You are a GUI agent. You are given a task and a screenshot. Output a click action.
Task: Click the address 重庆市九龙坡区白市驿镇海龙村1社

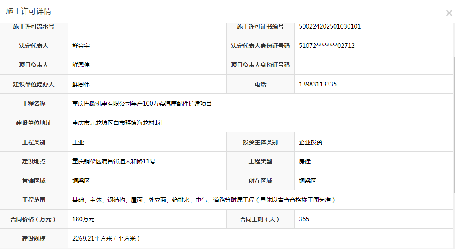[118, 123]
